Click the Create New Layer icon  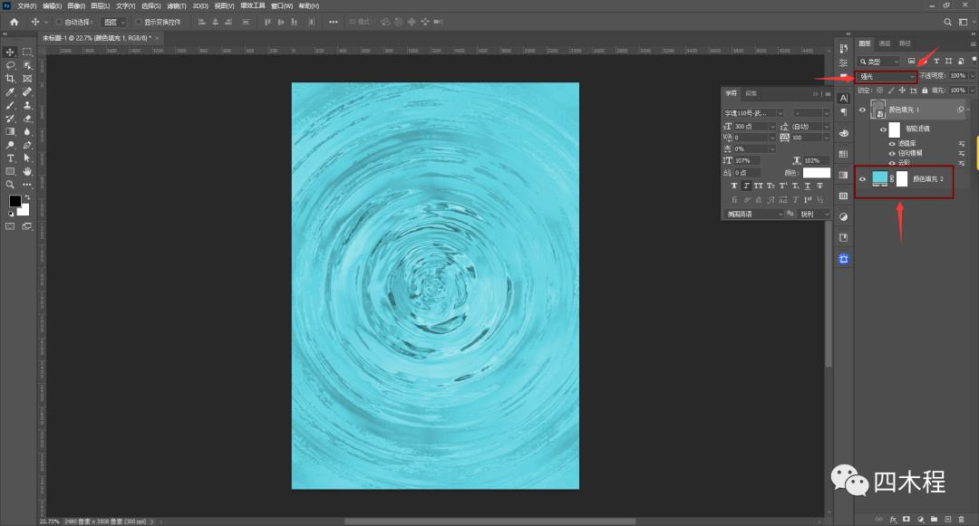tap(948, 519)
